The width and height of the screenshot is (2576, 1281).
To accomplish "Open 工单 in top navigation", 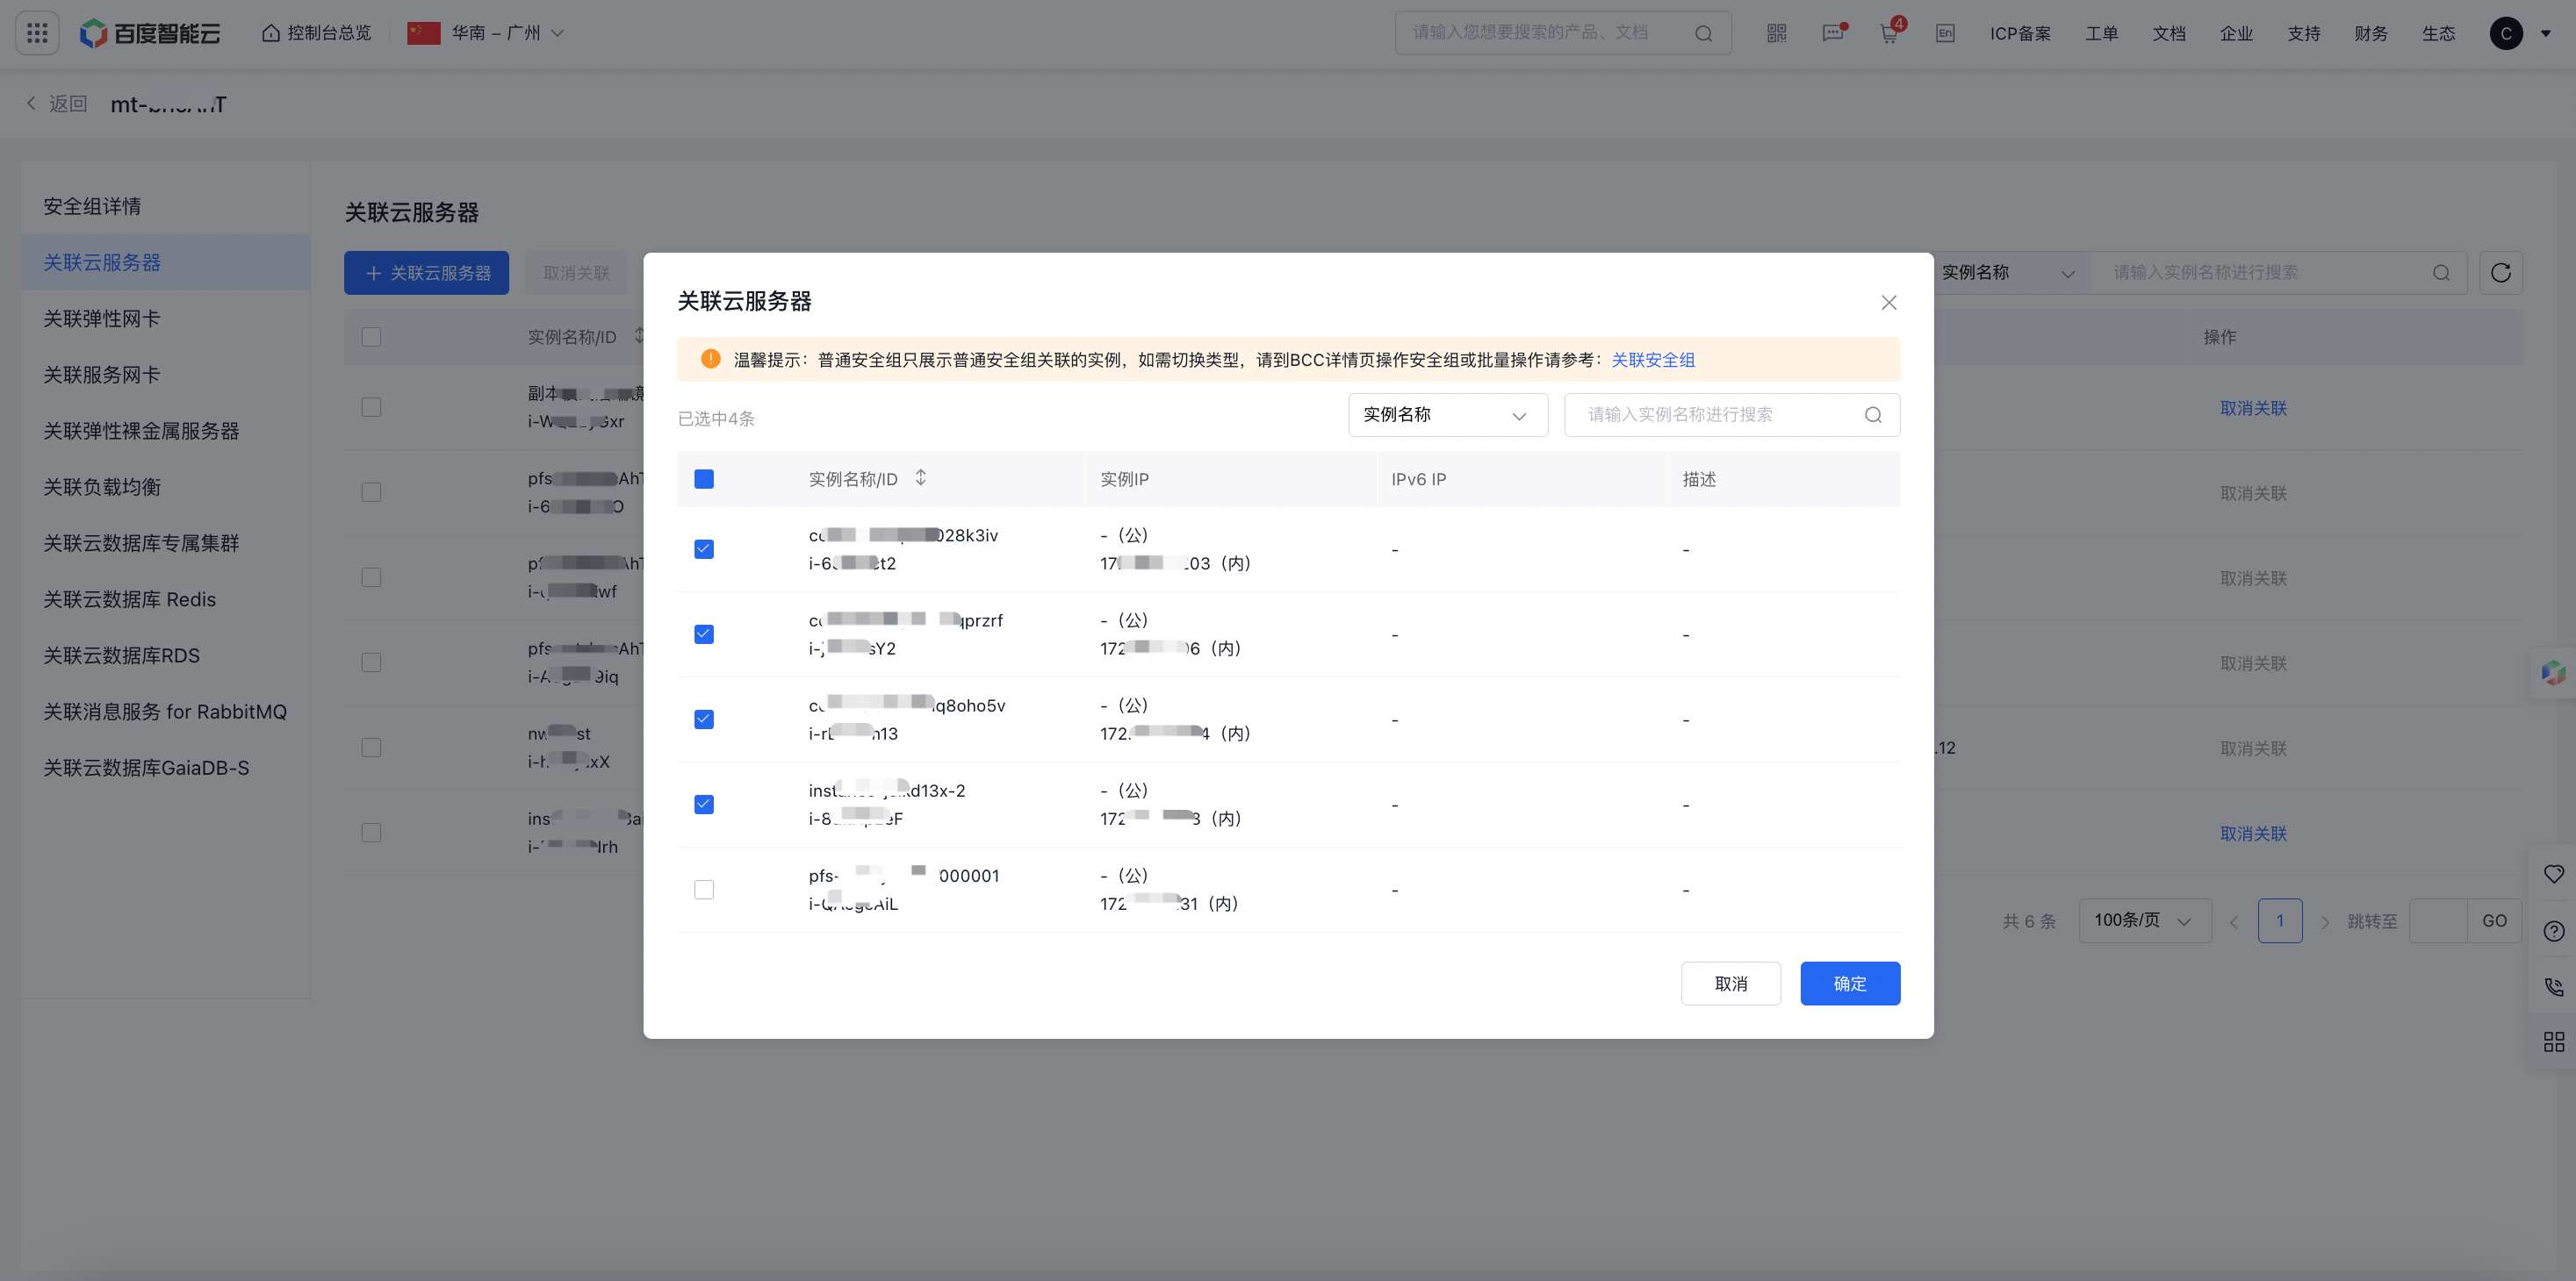I will (x=2101, y=33).
